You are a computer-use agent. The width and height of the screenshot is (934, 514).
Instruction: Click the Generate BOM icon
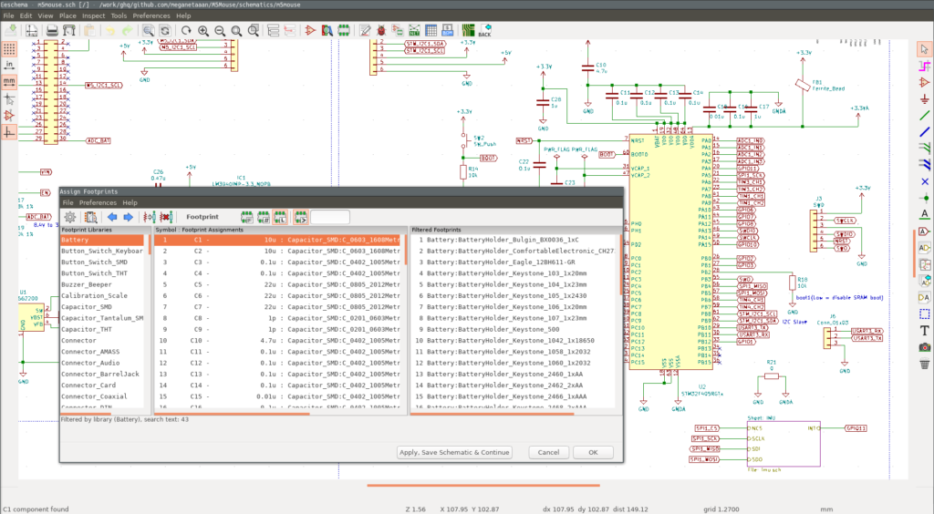(448, 30)
